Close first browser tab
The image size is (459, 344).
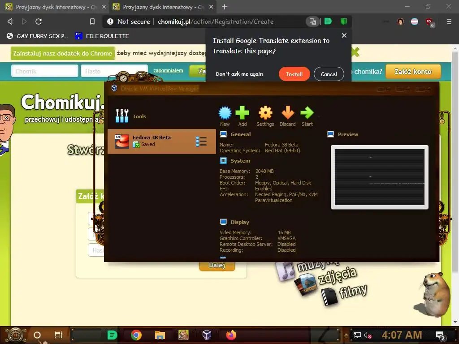(104, 7)
